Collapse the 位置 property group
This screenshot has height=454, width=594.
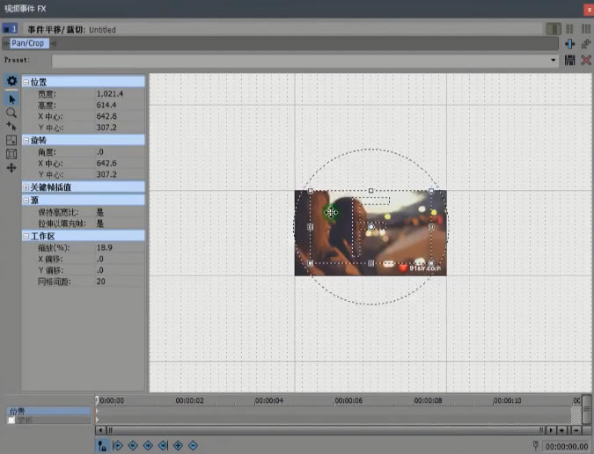(x=26, y=81)
